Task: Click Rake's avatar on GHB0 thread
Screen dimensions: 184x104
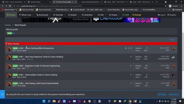Action: tap(9, 49)
